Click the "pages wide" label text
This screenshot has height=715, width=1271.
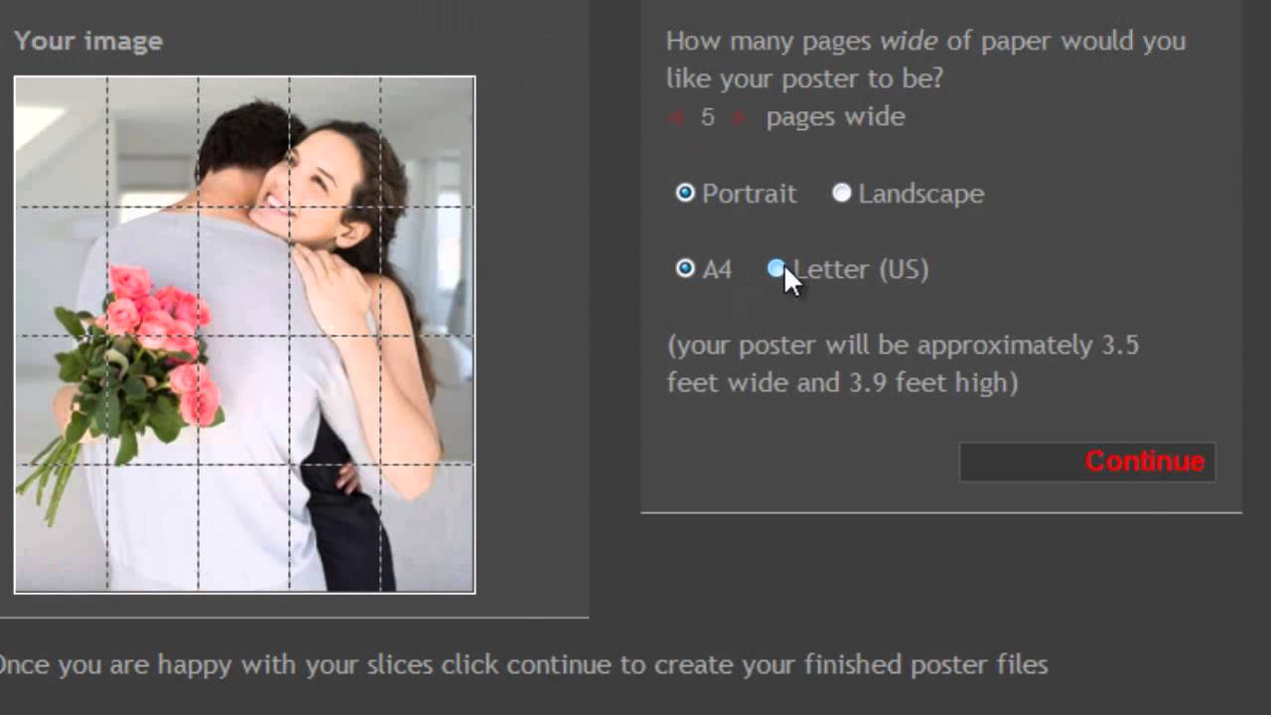(x=835, y=117)
